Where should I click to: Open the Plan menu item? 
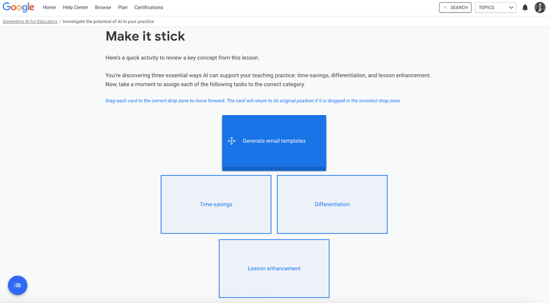(123, 7)
